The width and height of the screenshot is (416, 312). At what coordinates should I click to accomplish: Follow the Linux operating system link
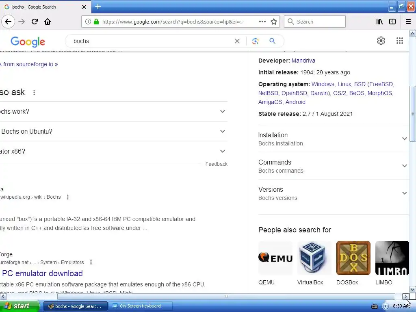[344, 84]
